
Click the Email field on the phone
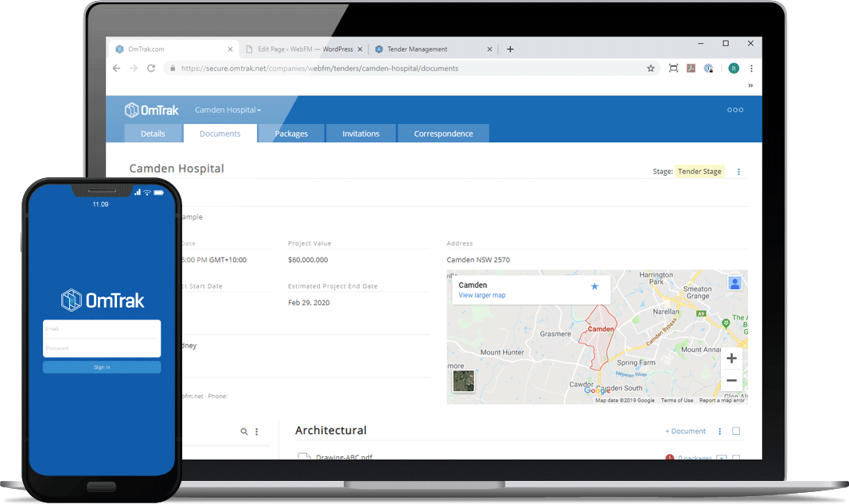(102, 329)
